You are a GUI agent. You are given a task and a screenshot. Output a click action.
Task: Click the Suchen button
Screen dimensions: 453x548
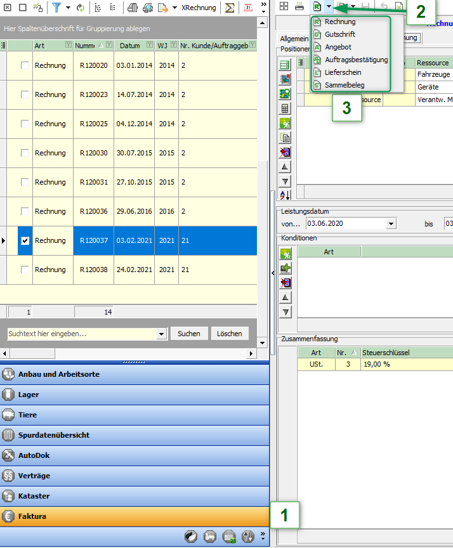tap(189, 334)
